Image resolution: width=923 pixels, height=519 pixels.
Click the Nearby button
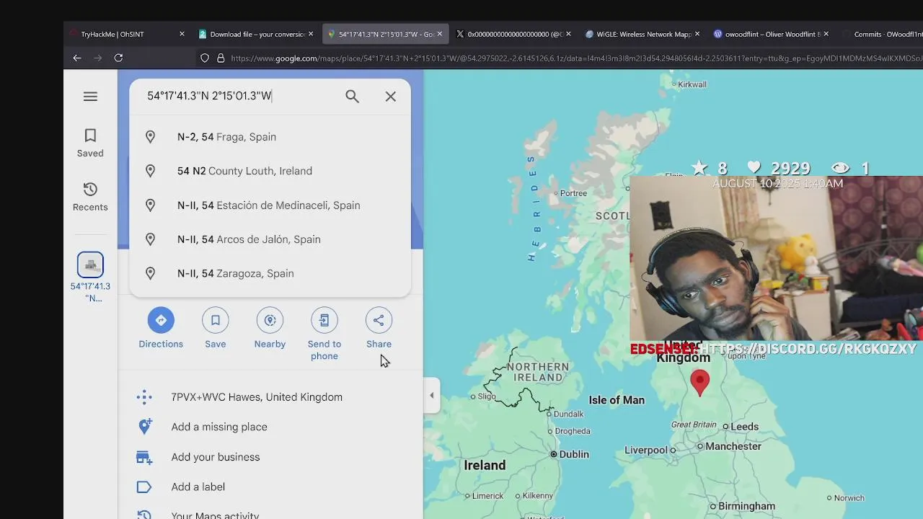(270, 328)
